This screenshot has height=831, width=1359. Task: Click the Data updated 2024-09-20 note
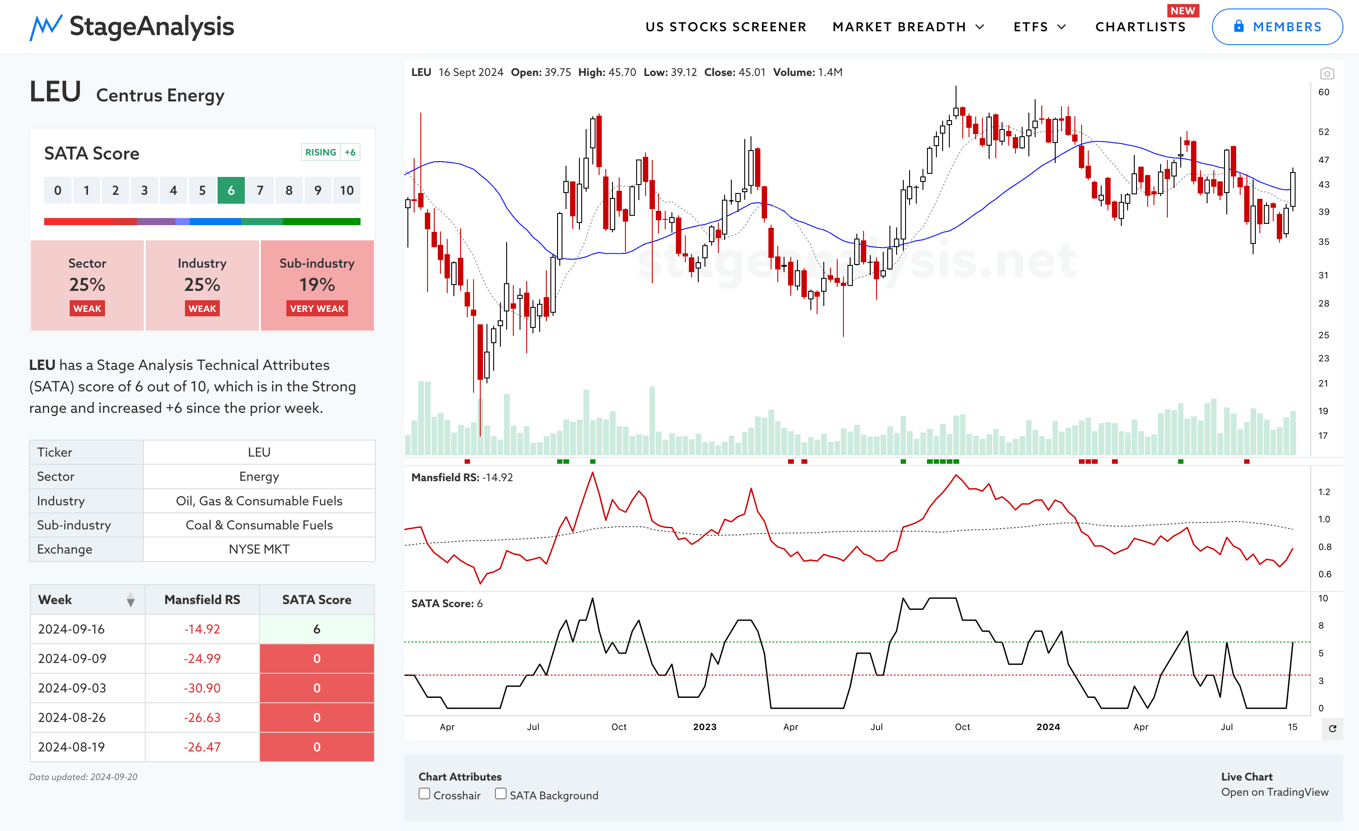tap(83, 777)
